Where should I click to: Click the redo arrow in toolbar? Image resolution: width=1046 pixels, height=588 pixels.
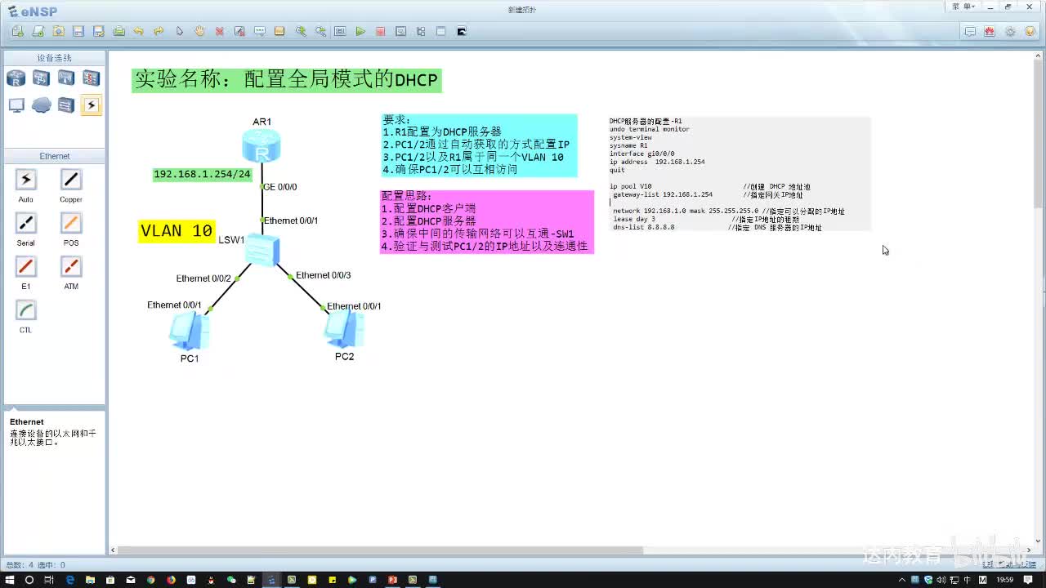pos(159,31)
